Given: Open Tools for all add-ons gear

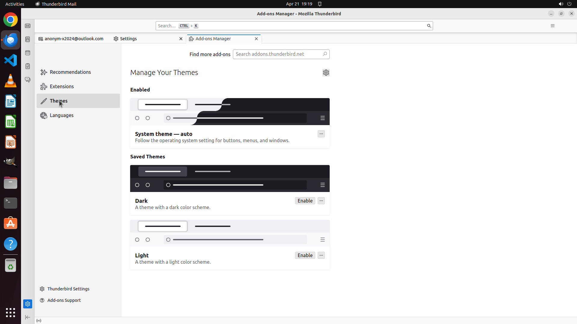Looking at the screenshot, I should coord(326,73).
